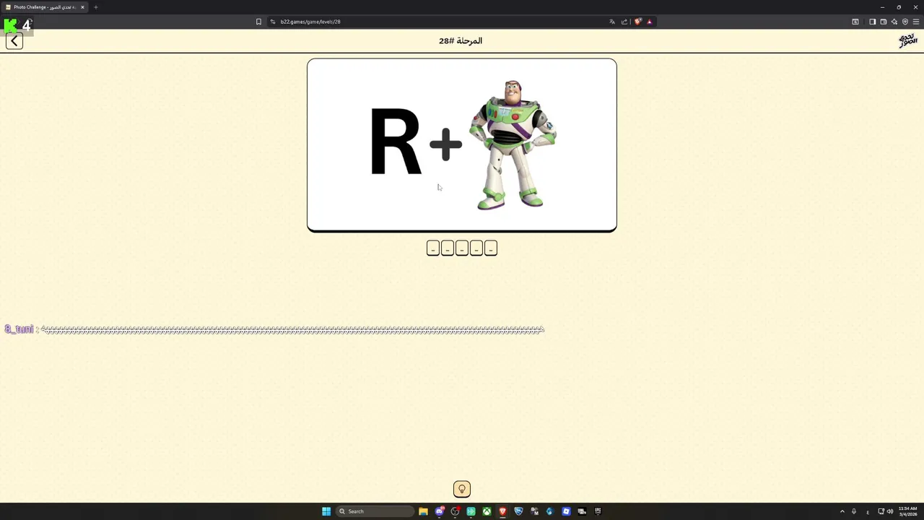
Task: Close the Photo Challenge tab
Action: (x=82, y=7)
